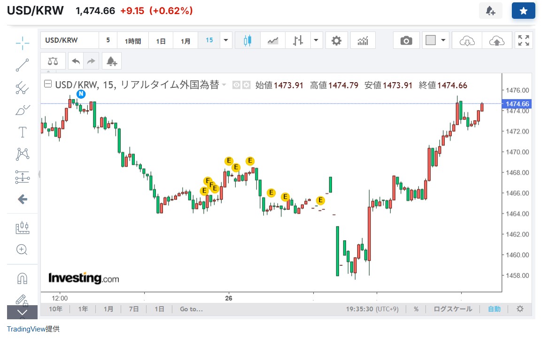Follow the TradingView link

26,329
